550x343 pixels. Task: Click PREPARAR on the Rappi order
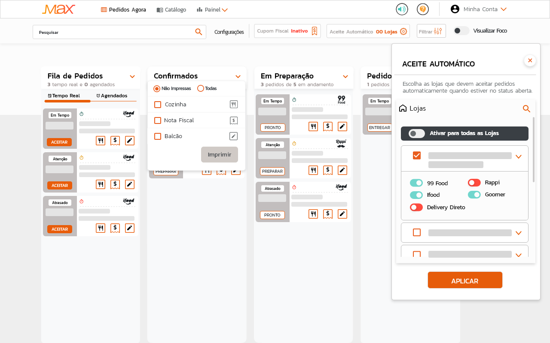[x=272, y=171]
